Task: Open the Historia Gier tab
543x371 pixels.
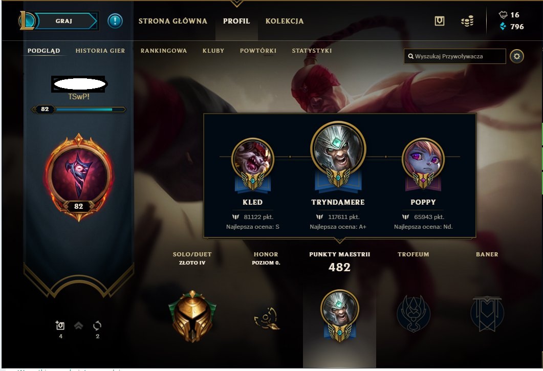Action: click(x=100, y=51)
